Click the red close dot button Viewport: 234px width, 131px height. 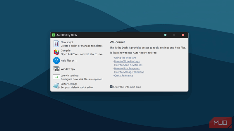[x=183, y=35]
